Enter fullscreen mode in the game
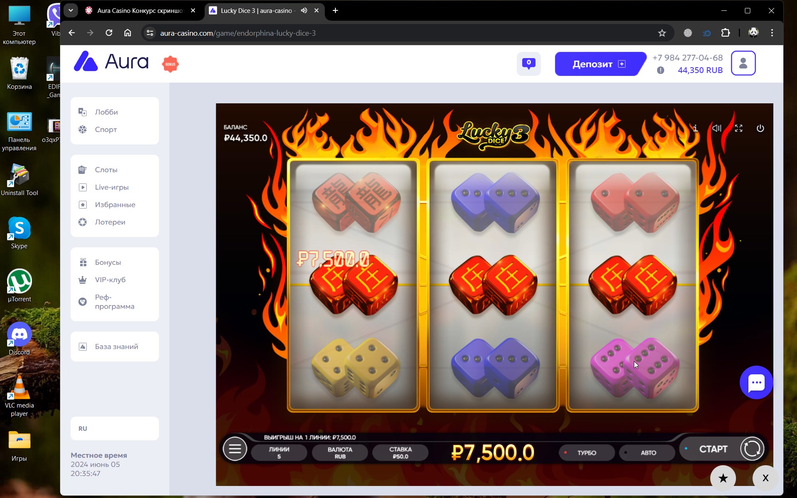 coord(738,128)
